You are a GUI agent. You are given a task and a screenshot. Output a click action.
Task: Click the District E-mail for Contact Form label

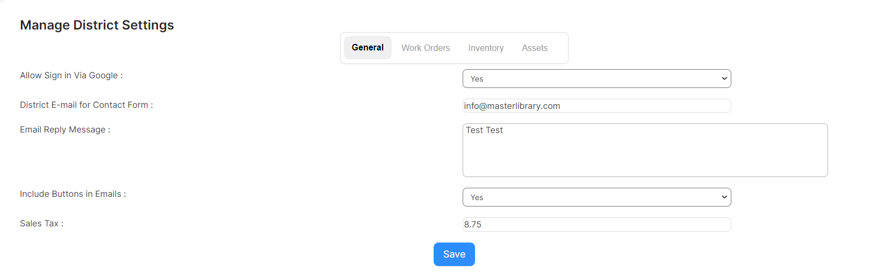click(87, 105)
